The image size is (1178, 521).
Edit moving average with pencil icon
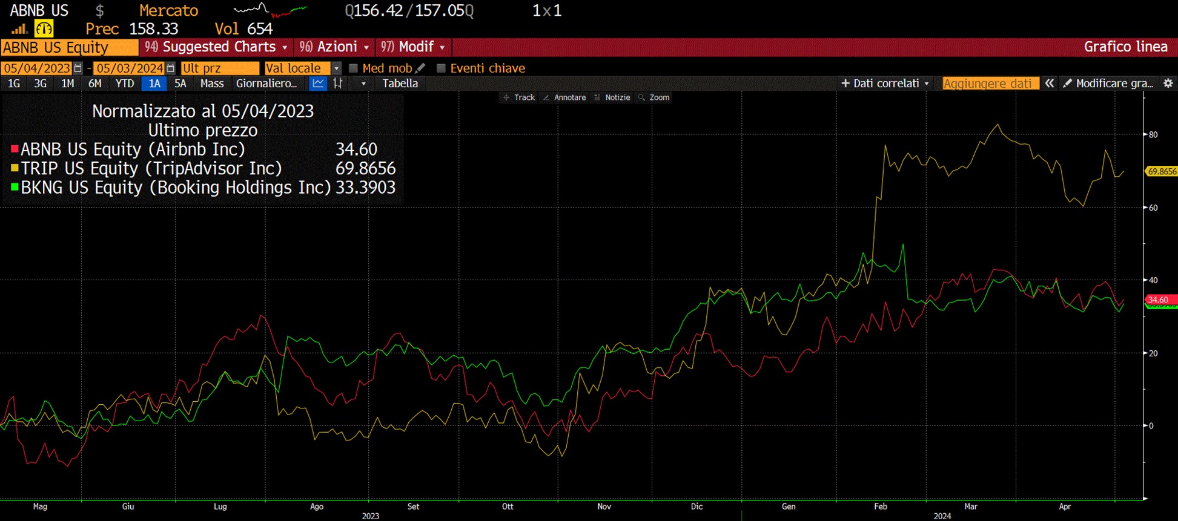[421, 68]
